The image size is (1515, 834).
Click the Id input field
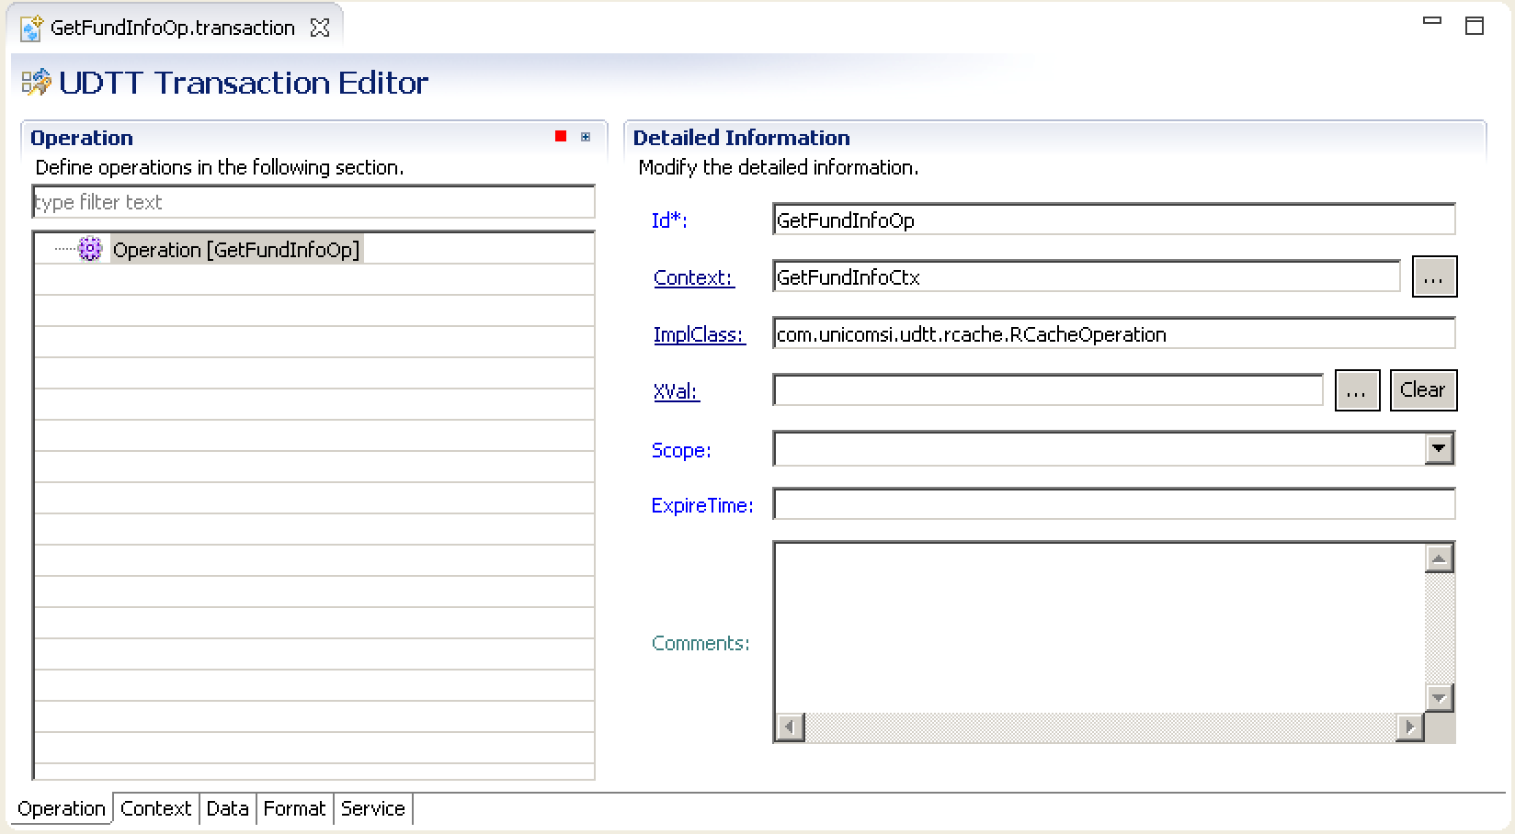(1114, 220)
